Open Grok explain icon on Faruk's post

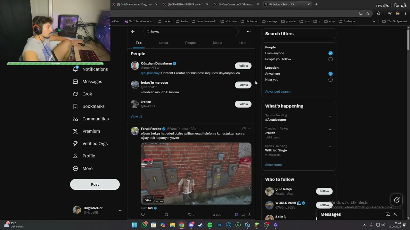point(244,129)
